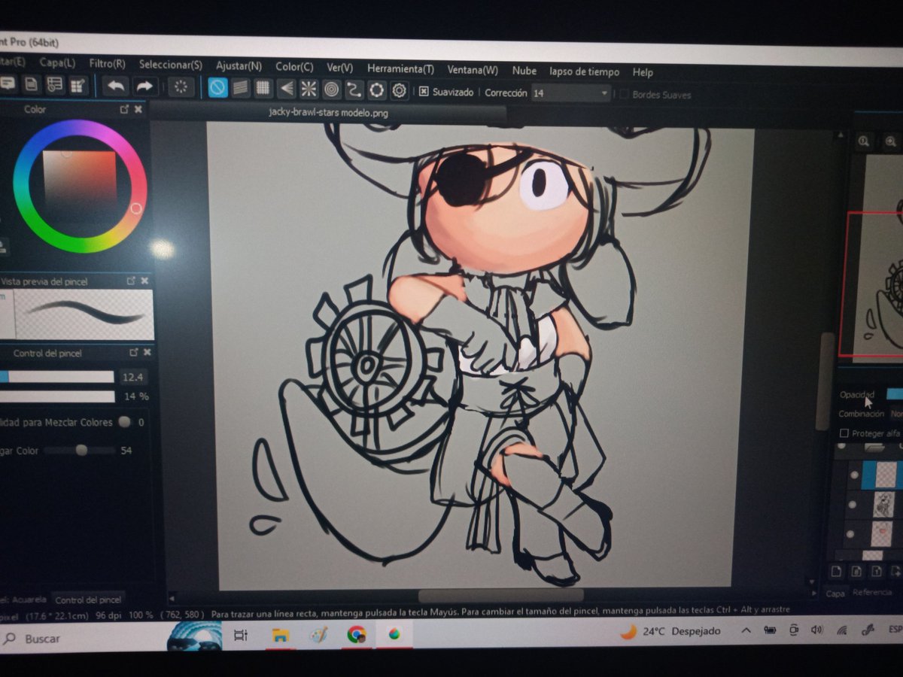Close the Color panel
903x677 pixels.
click(138, 110)
